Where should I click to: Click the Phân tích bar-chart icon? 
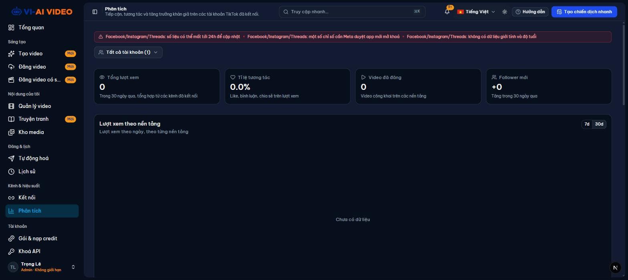point(11,211)
